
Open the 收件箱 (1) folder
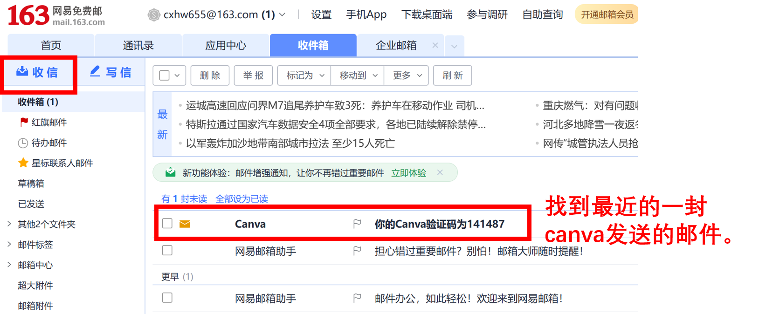[73, 102]
